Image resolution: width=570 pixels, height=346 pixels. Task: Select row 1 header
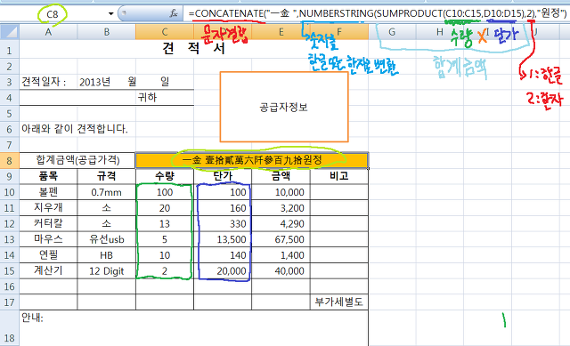10,50
